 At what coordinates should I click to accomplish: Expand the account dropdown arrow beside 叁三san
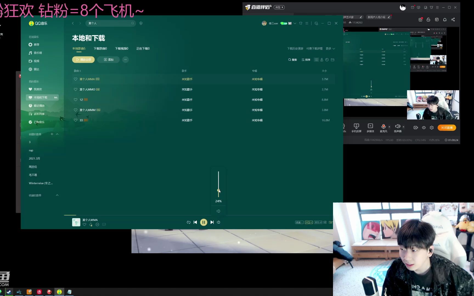click(295, 23)
